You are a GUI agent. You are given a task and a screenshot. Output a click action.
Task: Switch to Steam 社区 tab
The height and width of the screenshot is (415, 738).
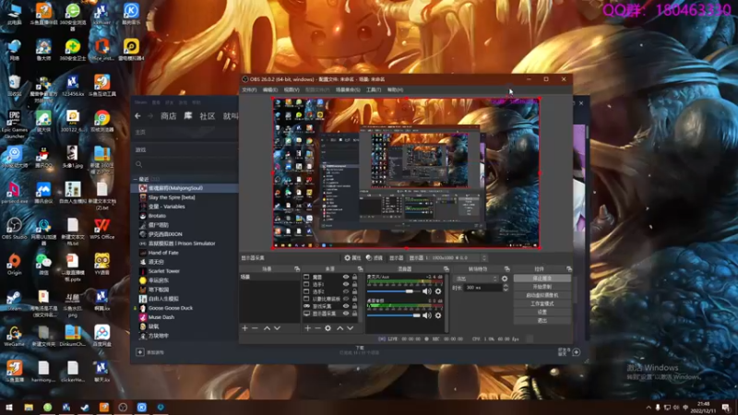pyautogui.click(x=207, y=116)
